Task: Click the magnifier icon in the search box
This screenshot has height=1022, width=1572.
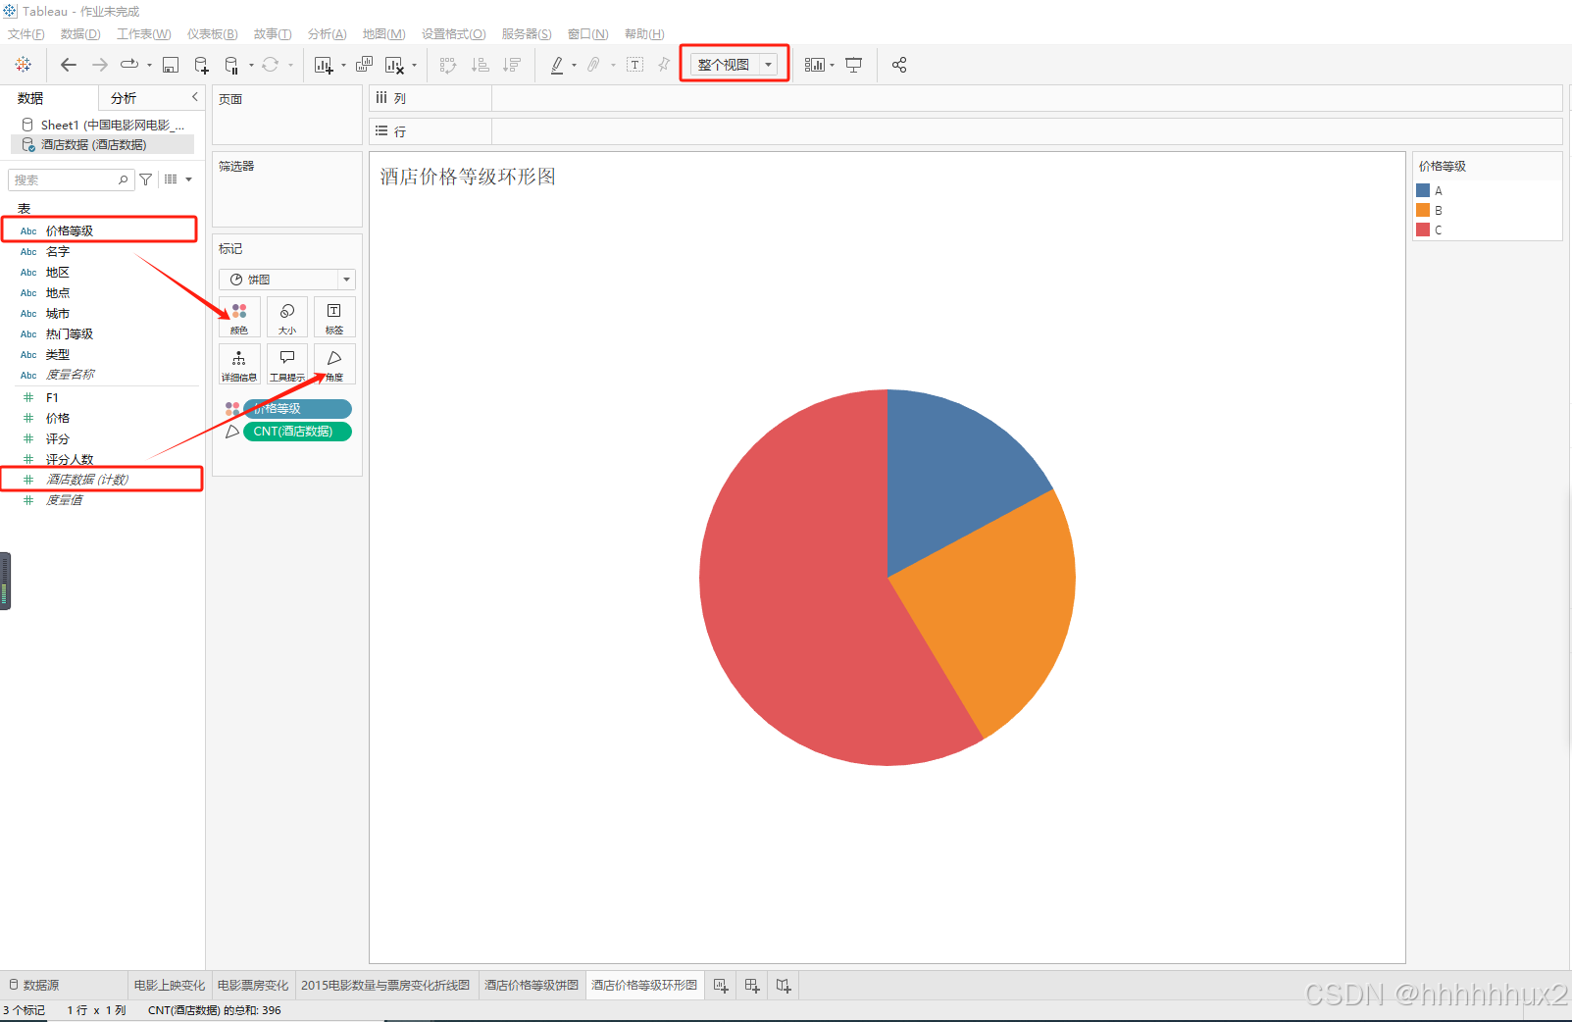Action: point(123,179)
